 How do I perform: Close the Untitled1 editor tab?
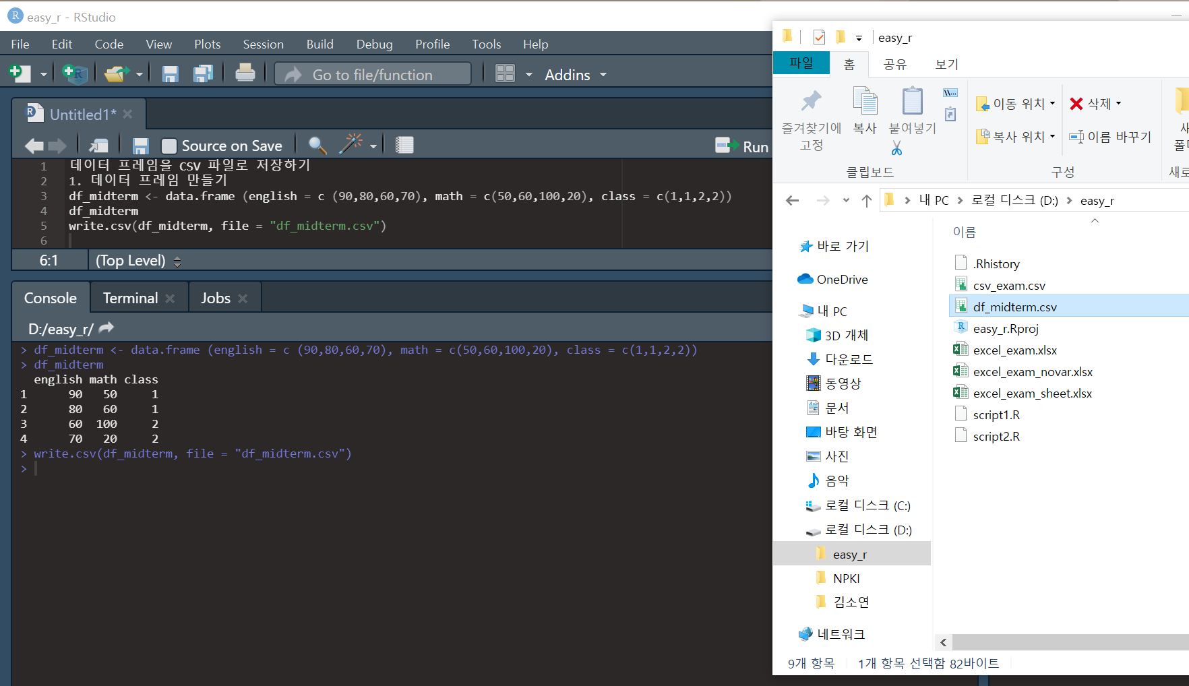(x=127, y=114)
